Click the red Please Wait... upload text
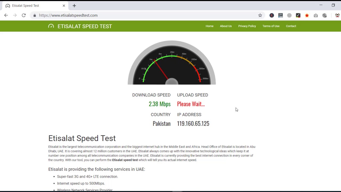 191,104
